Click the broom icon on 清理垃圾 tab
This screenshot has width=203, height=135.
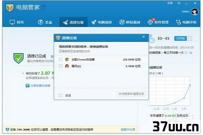[65, 22]
